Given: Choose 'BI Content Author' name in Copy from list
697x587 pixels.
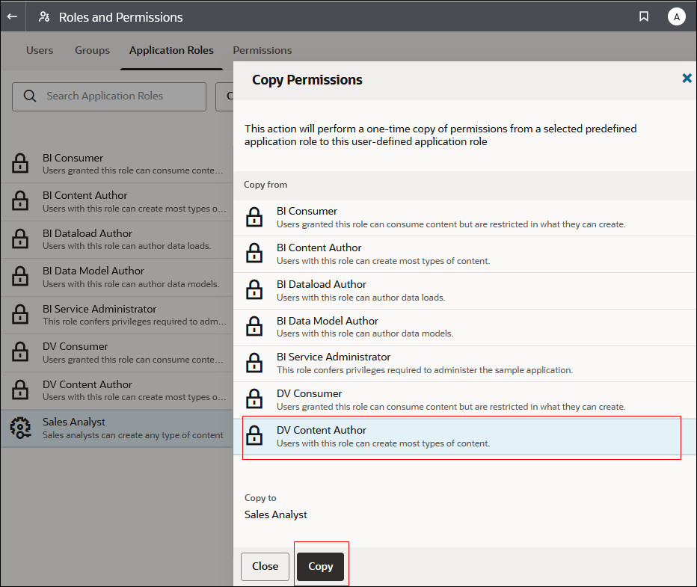Looking at the screenshot, I should tap(319, 248).
